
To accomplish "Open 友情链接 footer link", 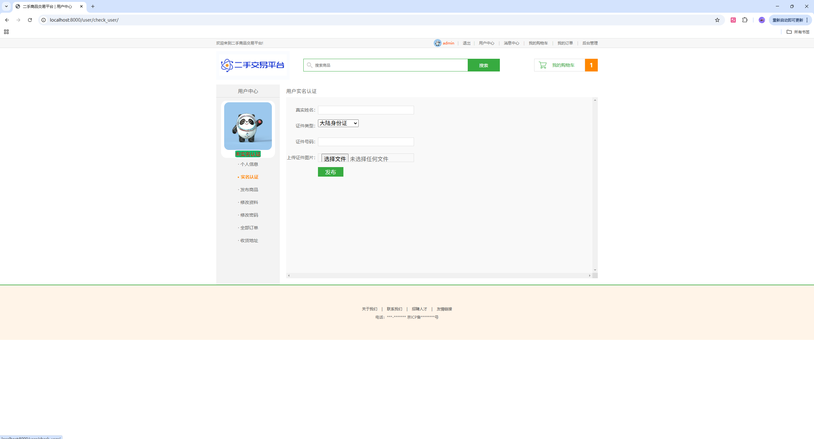I will [x=444, y=309].
